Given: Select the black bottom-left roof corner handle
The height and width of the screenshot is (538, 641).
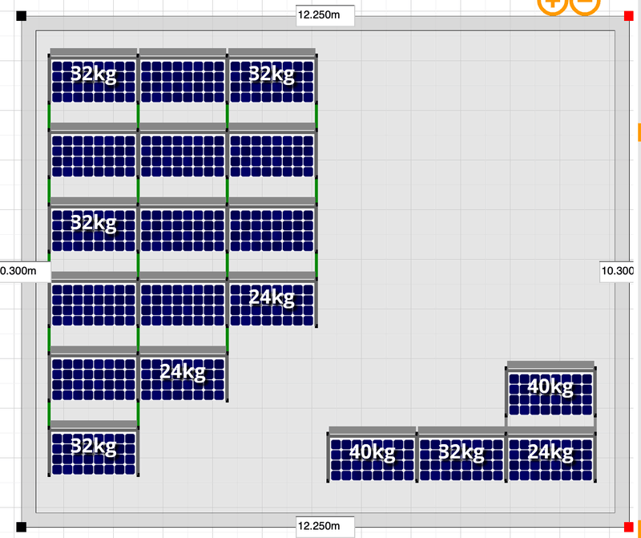Looking at the screenshot, I should (22, 527).
